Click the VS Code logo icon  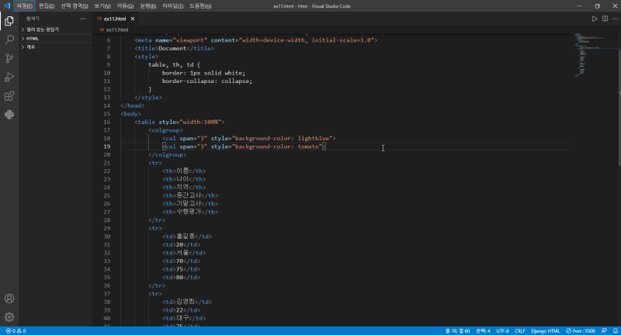pos(7,6)
